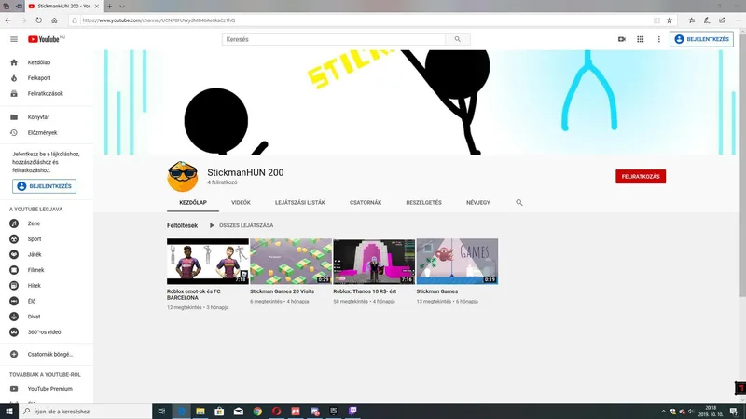Open YouTube settings three-dot menu
The height and width of the screenshot is (419, 746).
[659, 39]
